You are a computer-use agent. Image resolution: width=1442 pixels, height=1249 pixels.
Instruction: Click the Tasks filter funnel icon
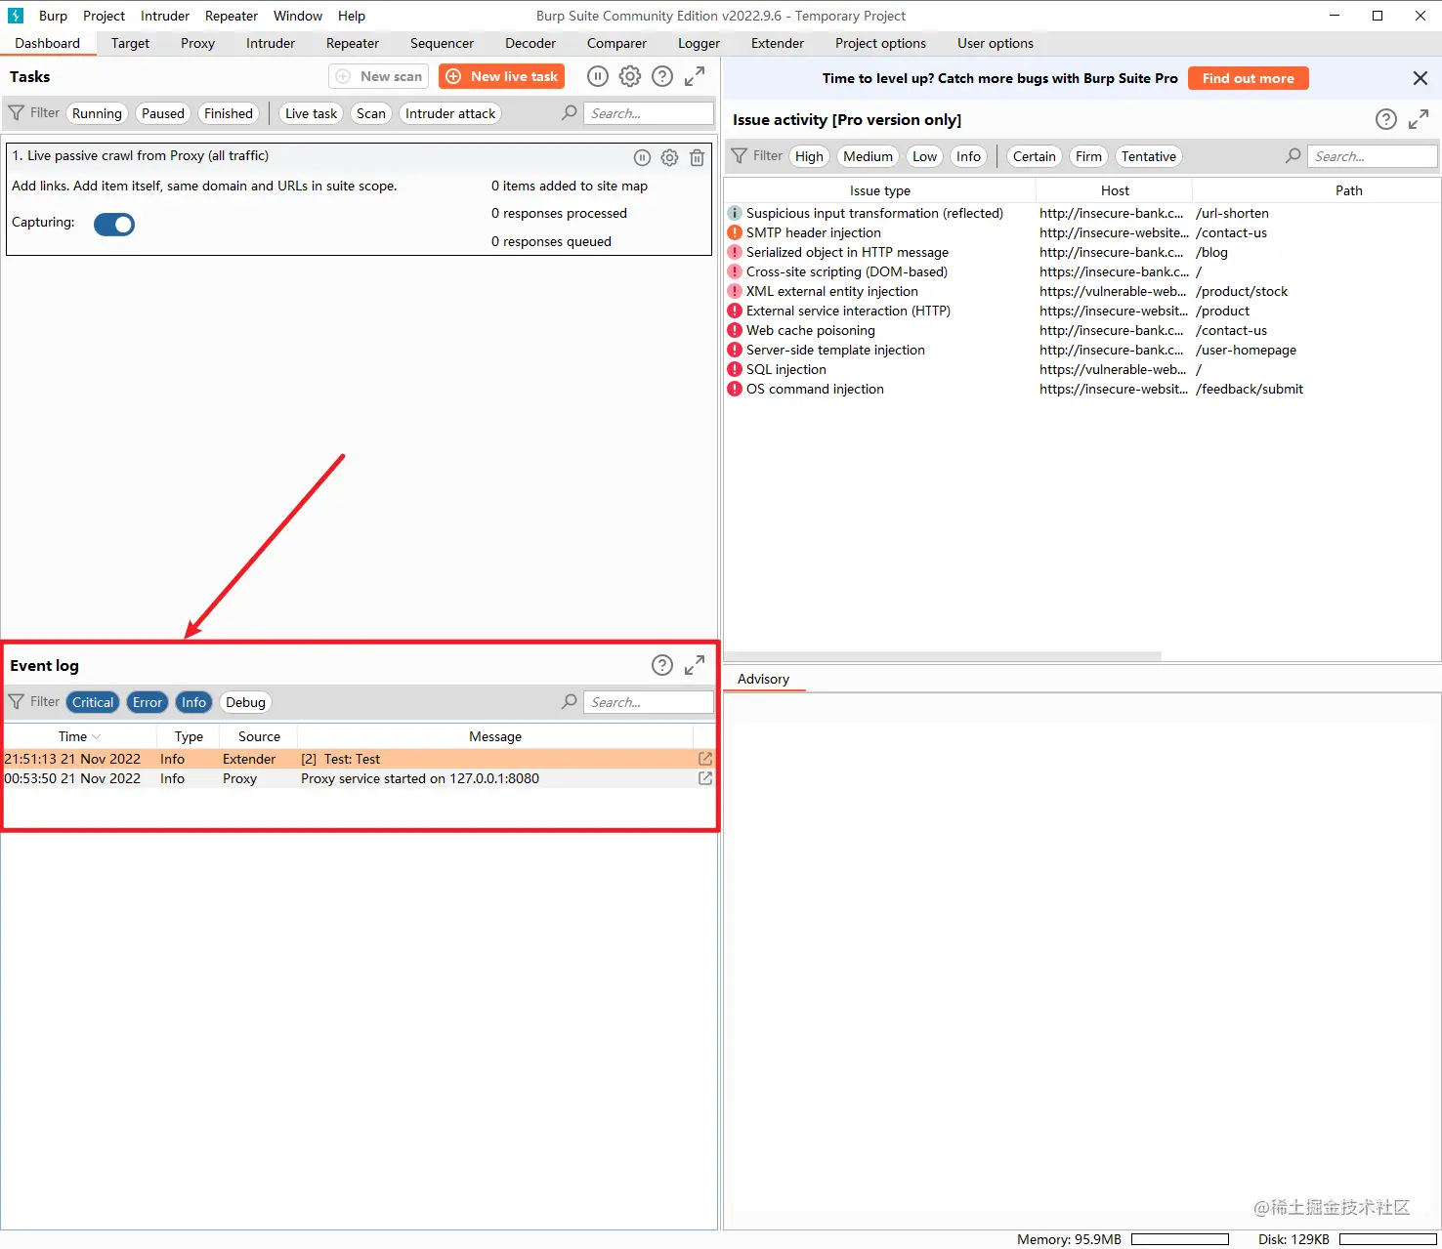click(x=17, y=113)
